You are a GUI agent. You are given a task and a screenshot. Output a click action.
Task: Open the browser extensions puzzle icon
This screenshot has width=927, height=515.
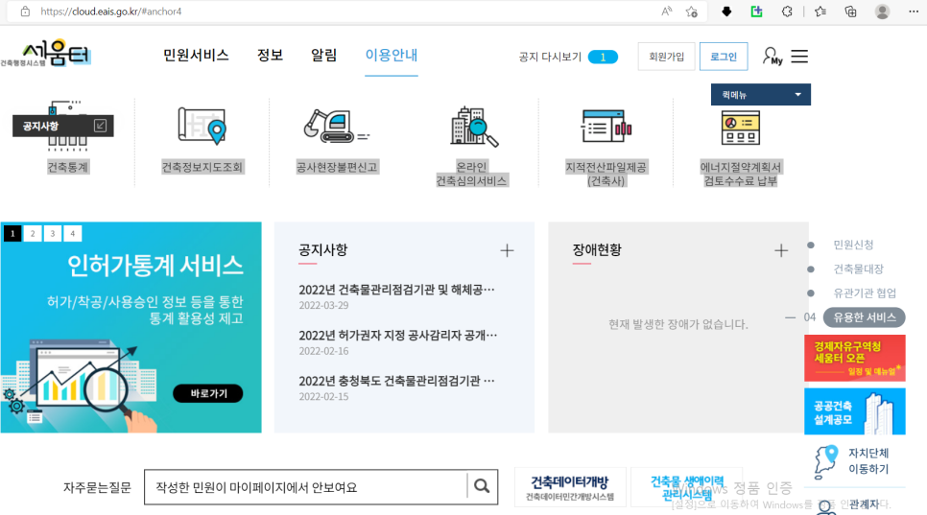coord(787,12)
